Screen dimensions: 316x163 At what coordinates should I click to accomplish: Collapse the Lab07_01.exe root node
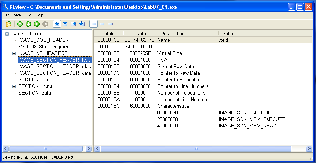point(7,34)
